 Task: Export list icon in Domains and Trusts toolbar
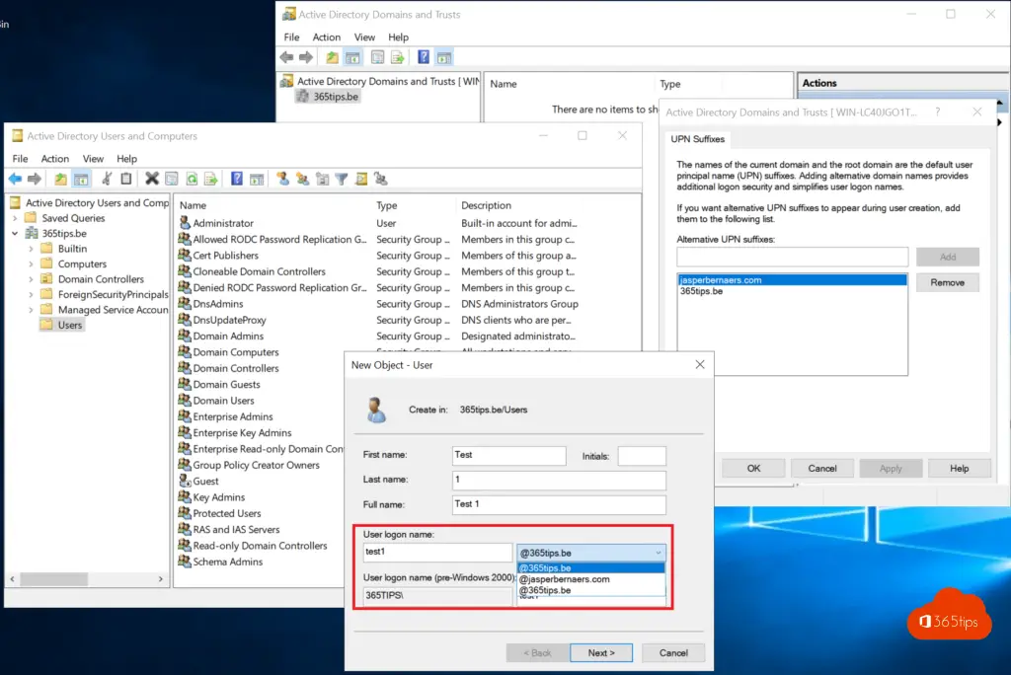[x=398, y=57]
